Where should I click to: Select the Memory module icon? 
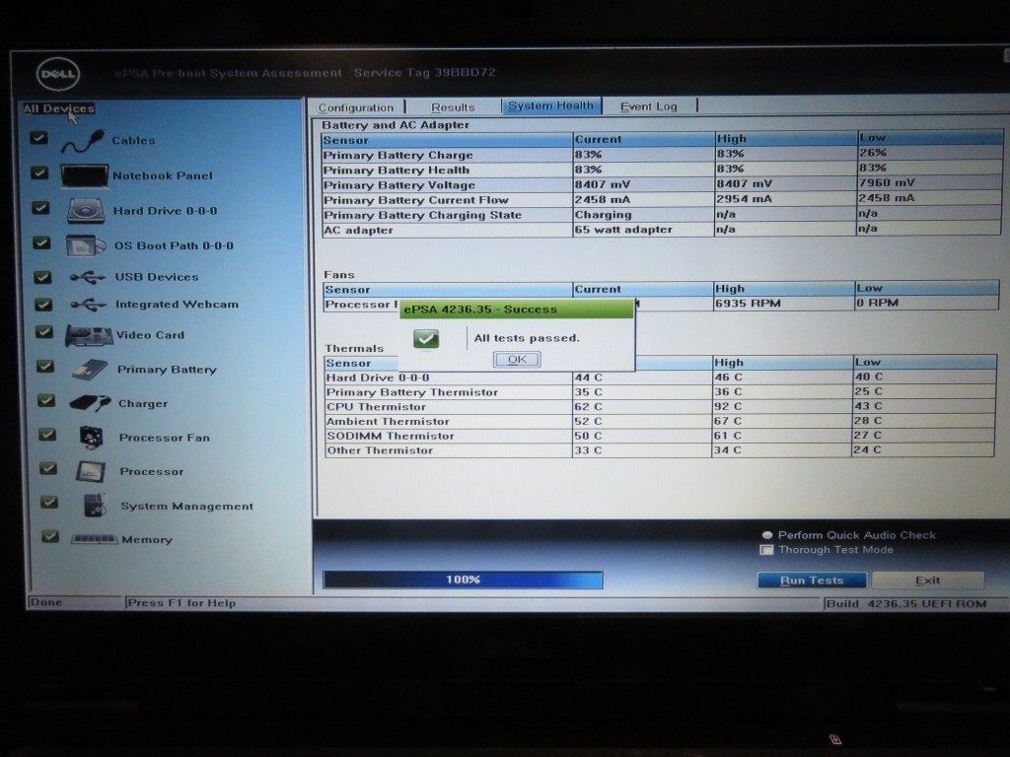tap(94, 539)
